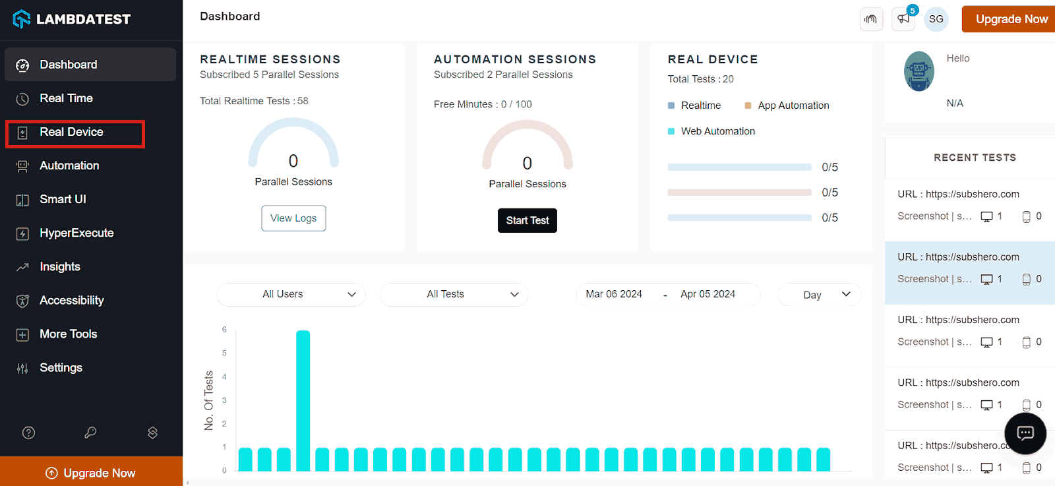The width and height of the screenshot is (1055, 486).
Task: Click the LambdaTest logo
Action: [x=71, y=19]
